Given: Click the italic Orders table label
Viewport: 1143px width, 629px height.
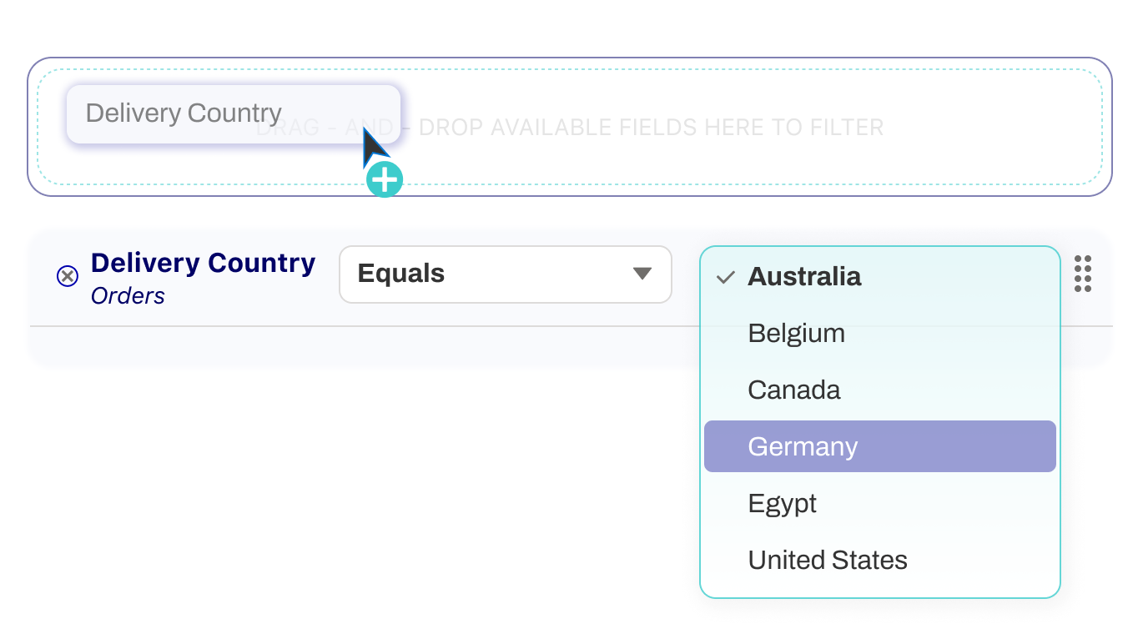Looking at the screenshot, I should coord(128,296).
